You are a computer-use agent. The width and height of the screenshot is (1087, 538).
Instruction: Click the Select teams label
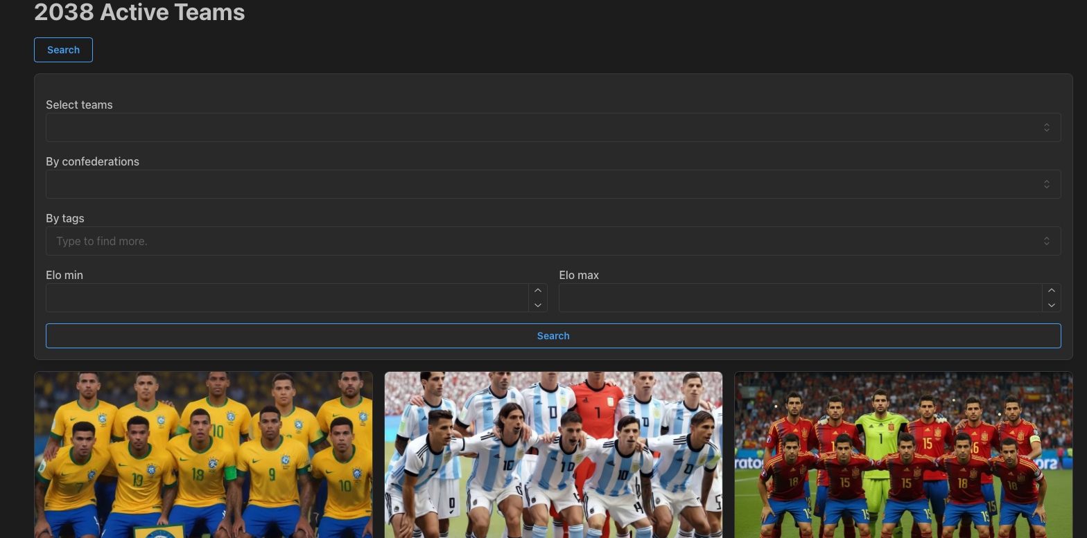(79, 105)
